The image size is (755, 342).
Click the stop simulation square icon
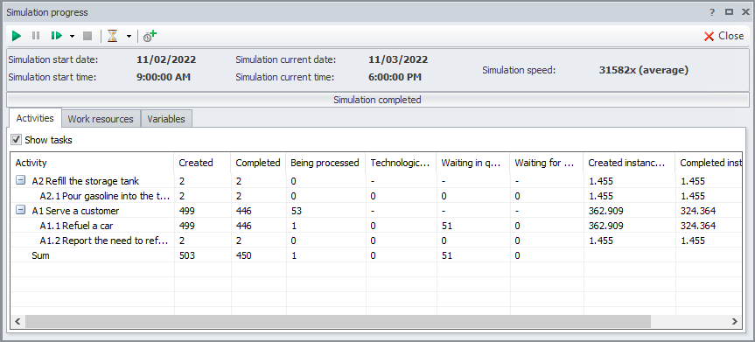[x=87, y=36]
